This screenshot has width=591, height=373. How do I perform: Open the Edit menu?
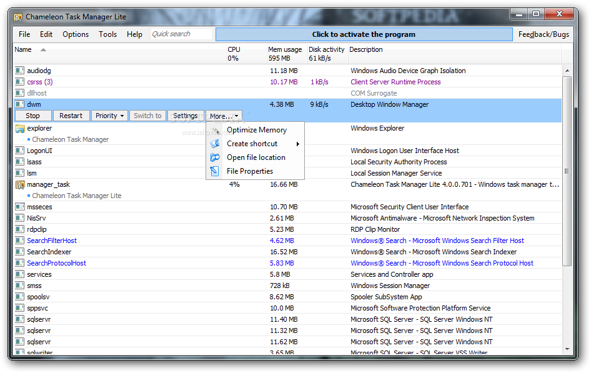(x=46, y=34)
